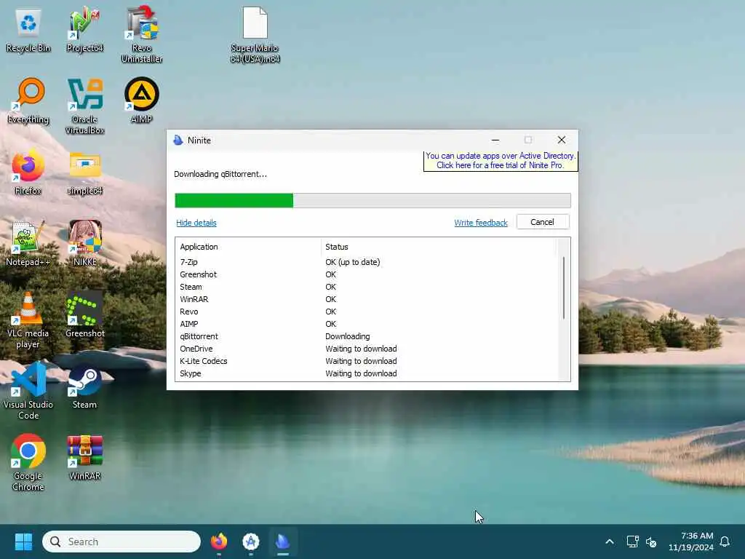Click the 'Downloading' status cell
Screen dimensions: 745x559
pyautogui.click(x=347, y=336)
